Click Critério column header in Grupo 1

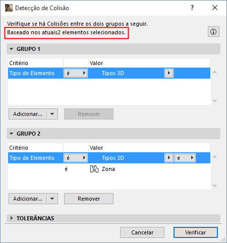point(36,63)
